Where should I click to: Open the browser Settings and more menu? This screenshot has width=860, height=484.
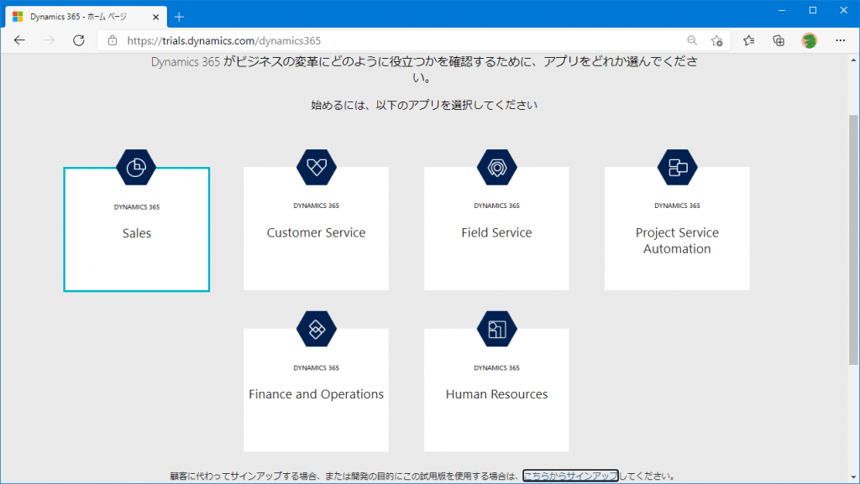click(840, 40)
